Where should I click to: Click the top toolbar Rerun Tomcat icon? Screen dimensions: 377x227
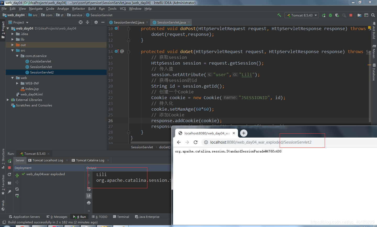click(x=324, y=15)
